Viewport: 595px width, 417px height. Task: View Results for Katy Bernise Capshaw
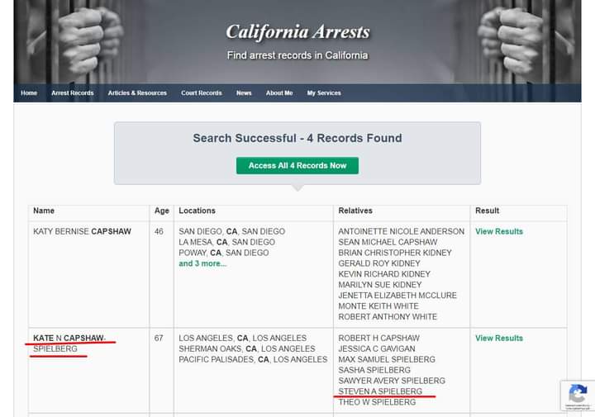coord(499,232)
